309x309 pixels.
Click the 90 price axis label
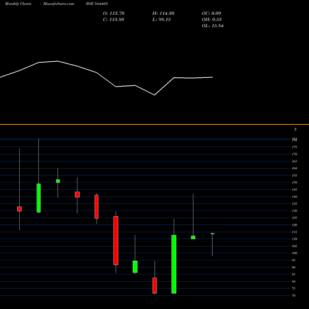coord(294,268)
